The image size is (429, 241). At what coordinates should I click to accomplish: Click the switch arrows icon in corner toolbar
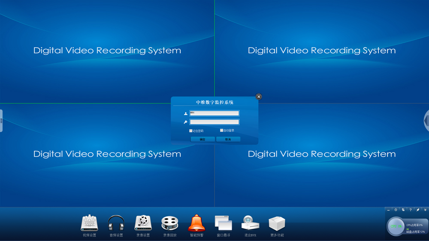point(403,210)
